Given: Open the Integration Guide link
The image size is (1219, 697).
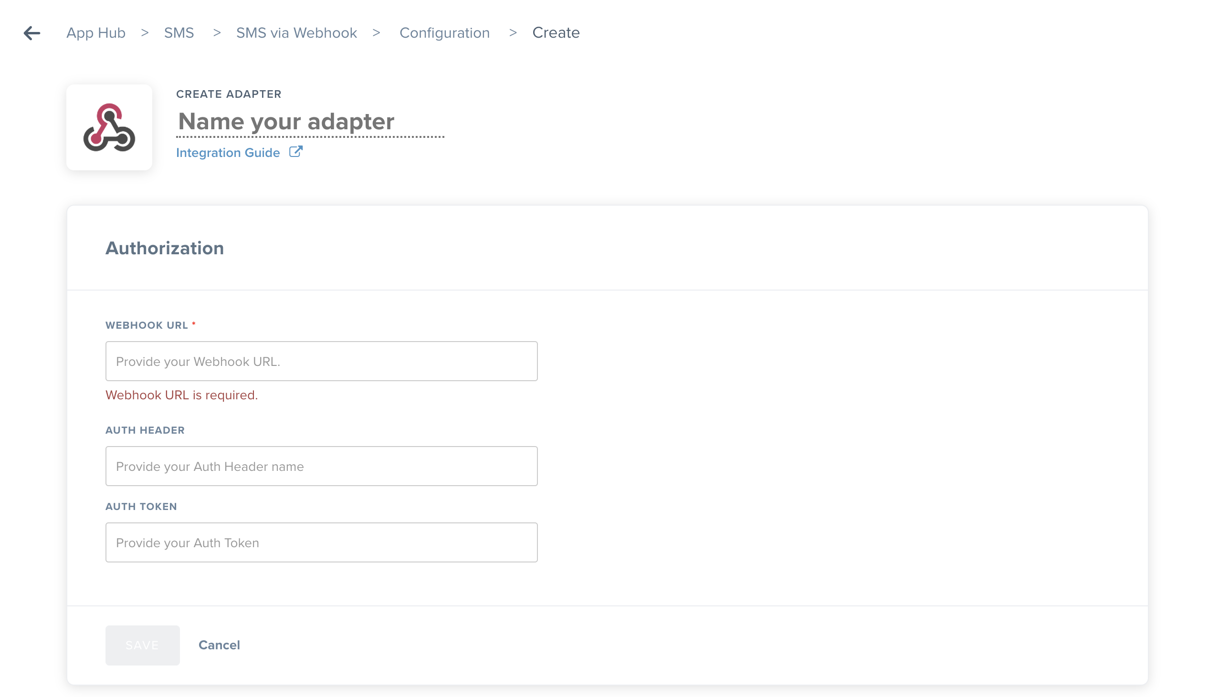Looking at the screenshot, I should pos(228,153).
